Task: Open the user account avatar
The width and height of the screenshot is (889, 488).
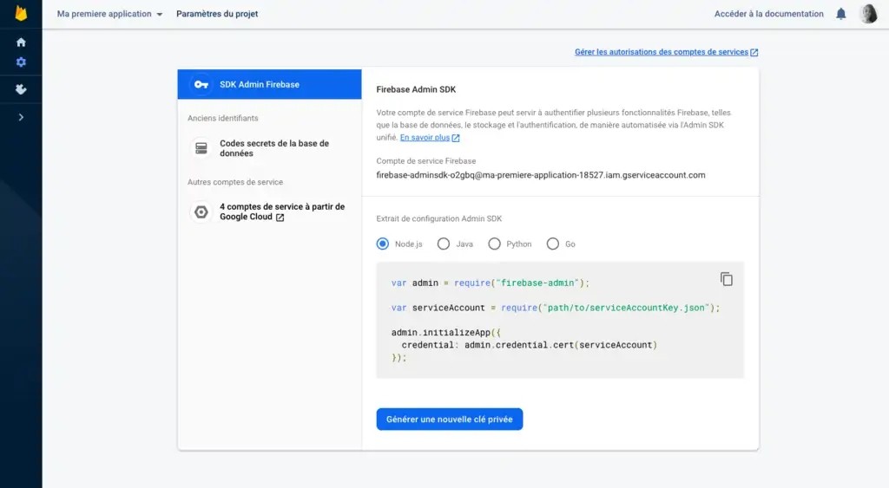Action: [868, 14]
